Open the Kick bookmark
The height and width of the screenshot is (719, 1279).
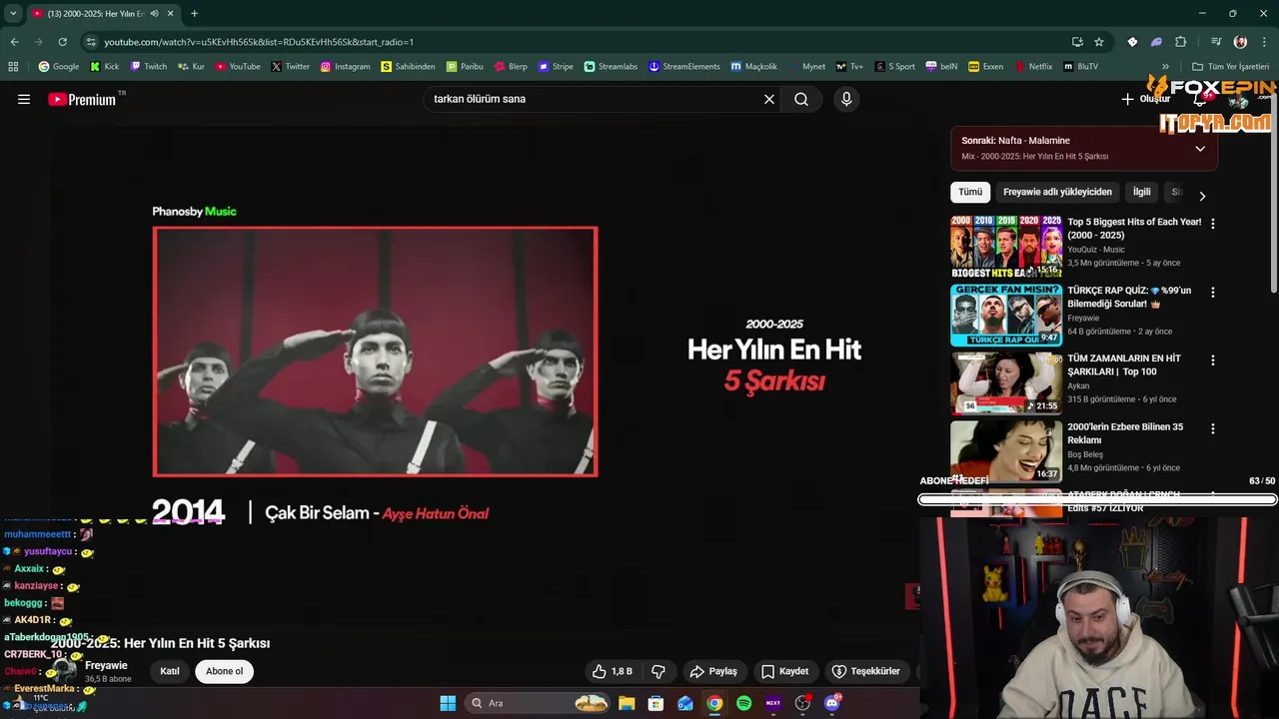pyautogui.click(x=104, y=67)
